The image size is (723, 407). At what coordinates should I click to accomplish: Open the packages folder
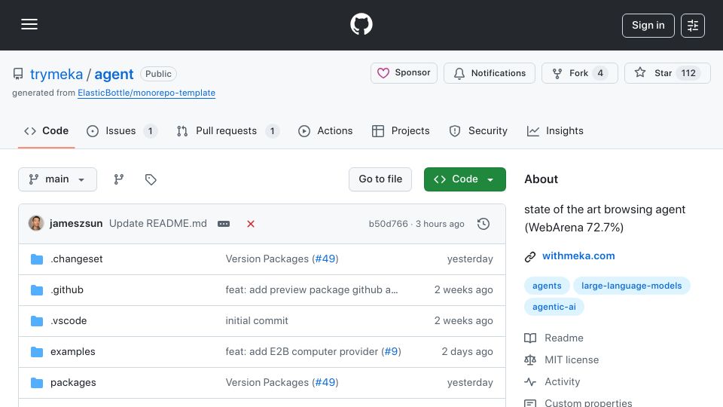coord(73,383)
